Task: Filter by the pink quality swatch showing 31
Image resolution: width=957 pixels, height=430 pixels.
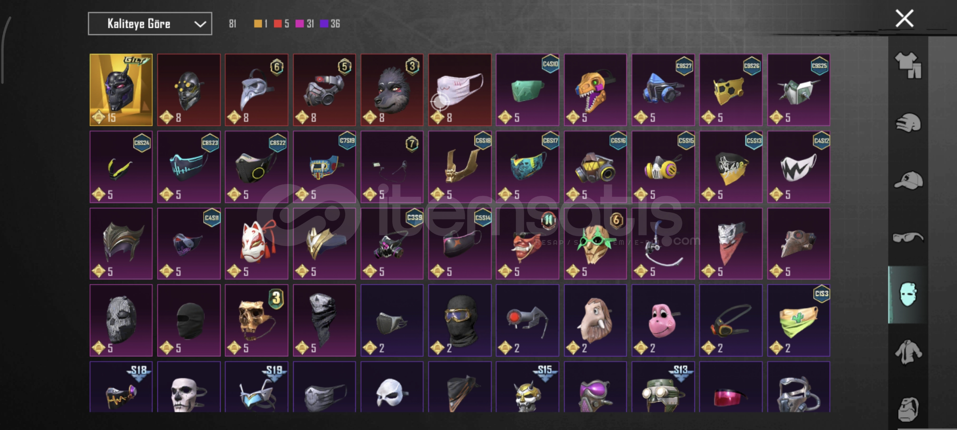Action: tap(299, 24)
